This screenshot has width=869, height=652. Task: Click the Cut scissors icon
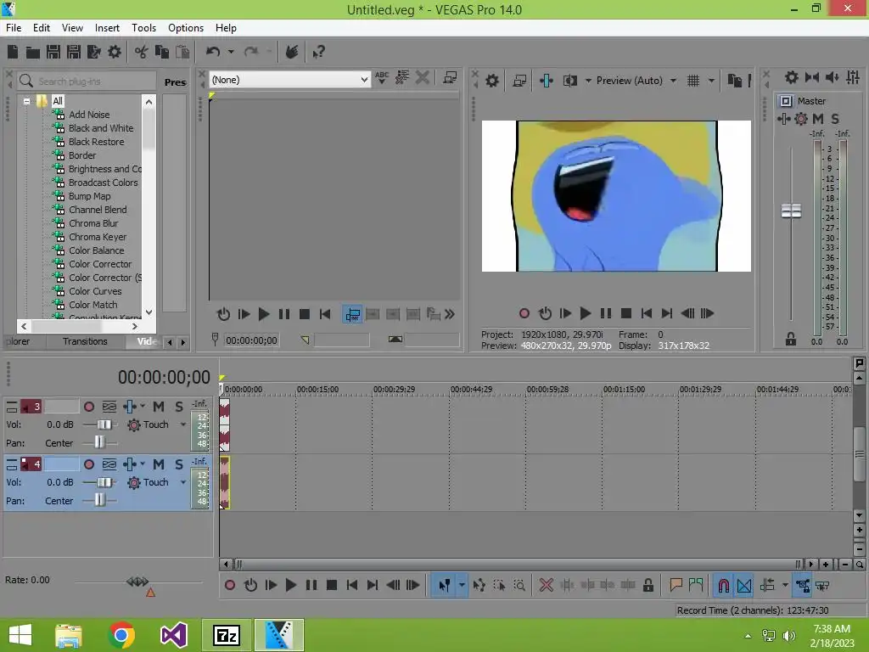(142, 52)
